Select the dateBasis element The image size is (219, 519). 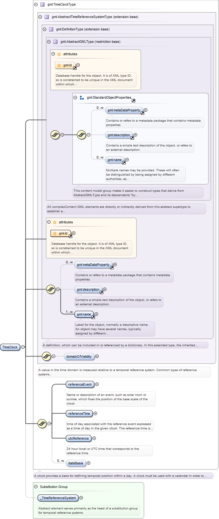[x=76, y=463]
